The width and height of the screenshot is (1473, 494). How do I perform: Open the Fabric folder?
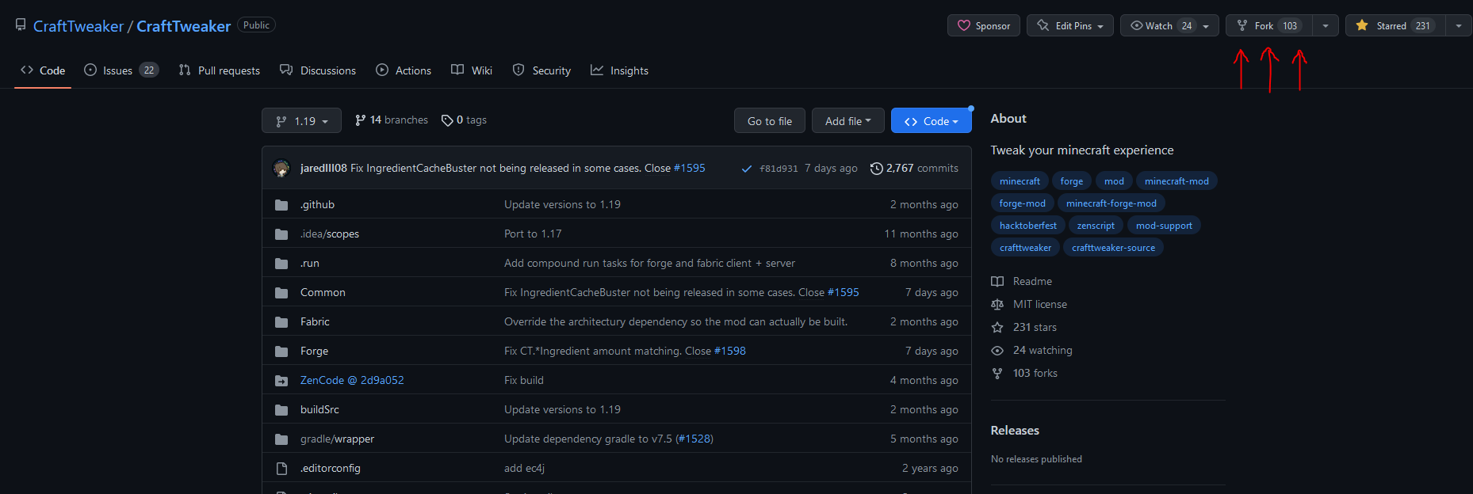(x=315, y=321)
